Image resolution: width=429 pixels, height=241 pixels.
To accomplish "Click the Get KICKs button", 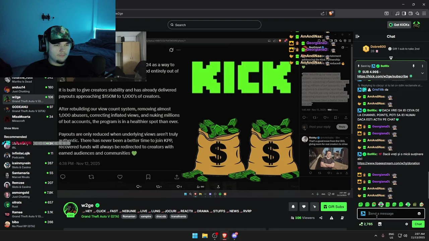I will pyautogui.click(x=399, y=25).
